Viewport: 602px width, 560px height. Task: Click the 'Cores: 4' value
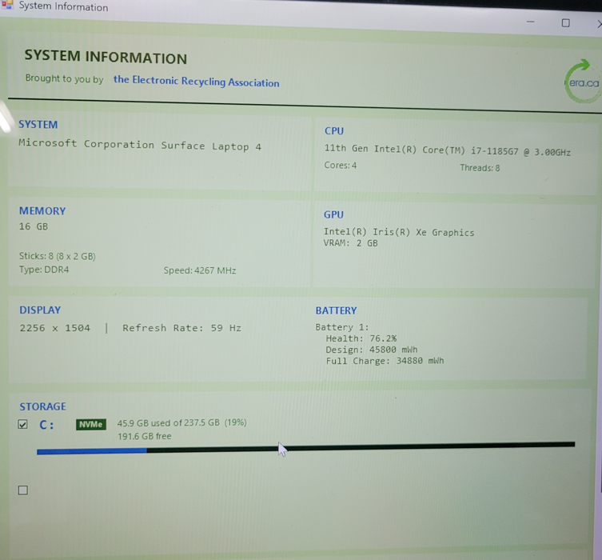(340, 165)
